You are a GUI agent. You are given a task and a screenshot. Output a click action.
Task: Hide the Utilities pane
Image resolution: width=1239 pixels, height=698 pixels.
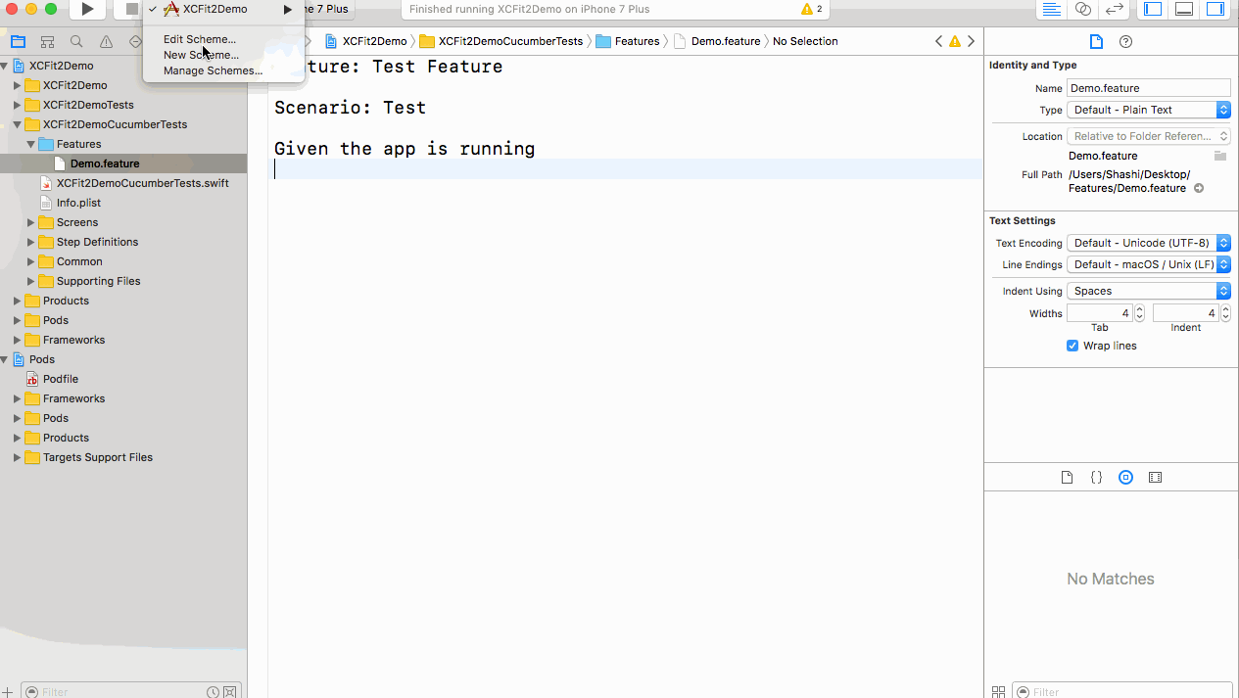[1215, 10]
